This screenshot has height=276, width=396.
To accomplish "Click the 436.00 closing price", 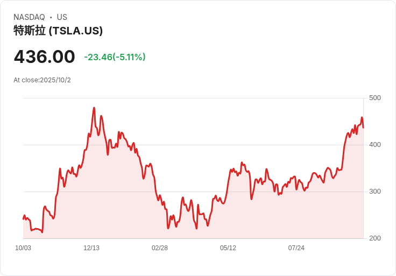I will click(x=44, y=57).
